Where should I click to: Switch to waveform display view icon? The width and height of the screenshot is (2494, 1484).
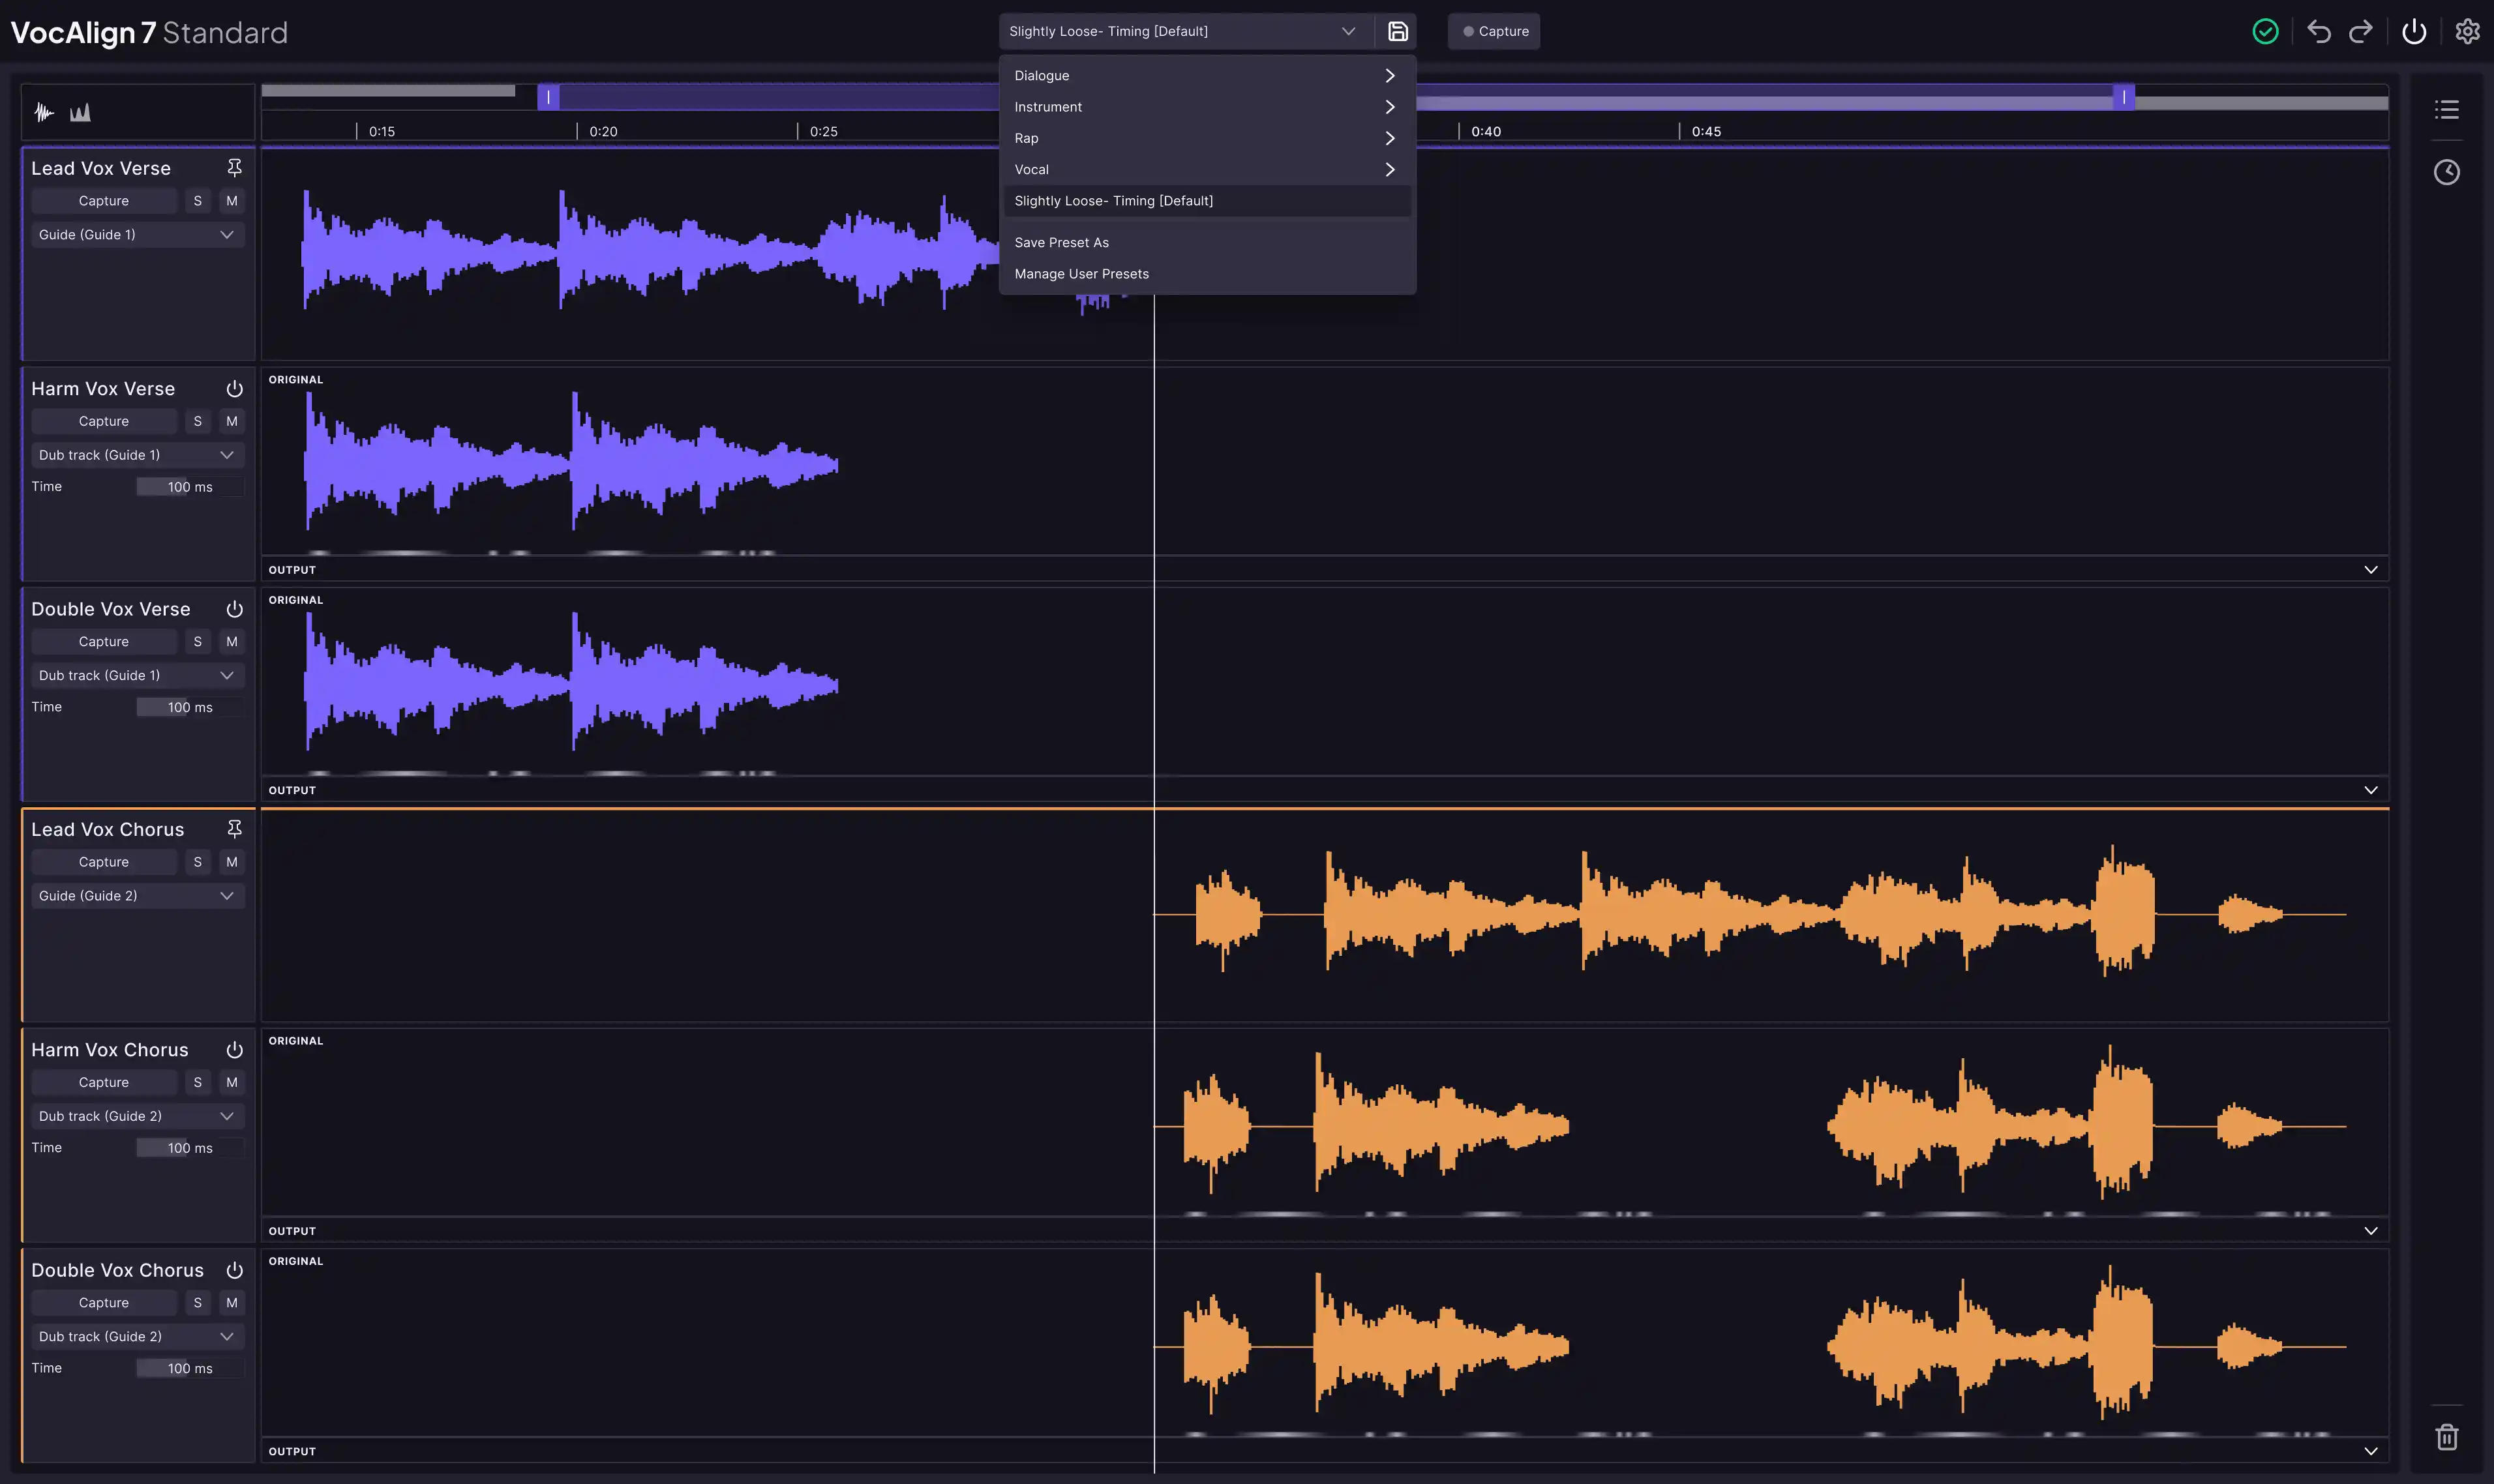click(44, 112)
